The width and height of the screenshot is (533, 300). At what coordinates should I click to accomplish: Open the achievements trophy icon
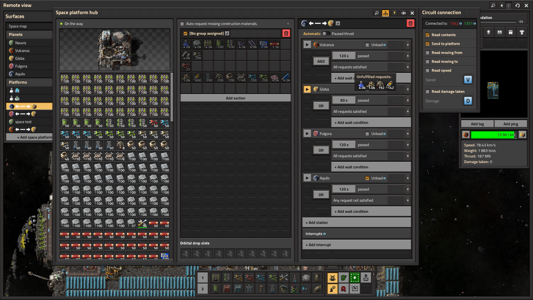(522, 32)
